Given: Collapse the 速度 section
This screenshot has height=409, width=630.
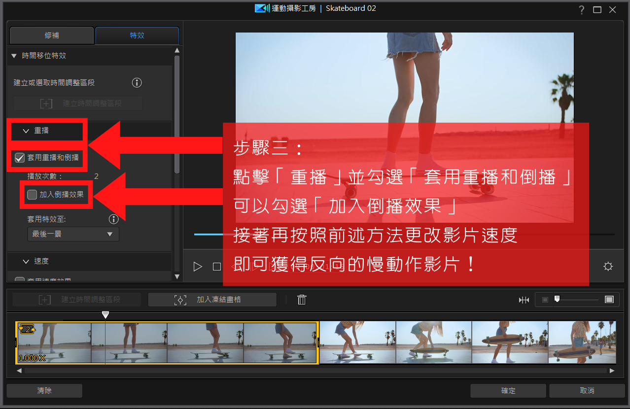Looking at the screenshot, I should (x=26, y=261).
